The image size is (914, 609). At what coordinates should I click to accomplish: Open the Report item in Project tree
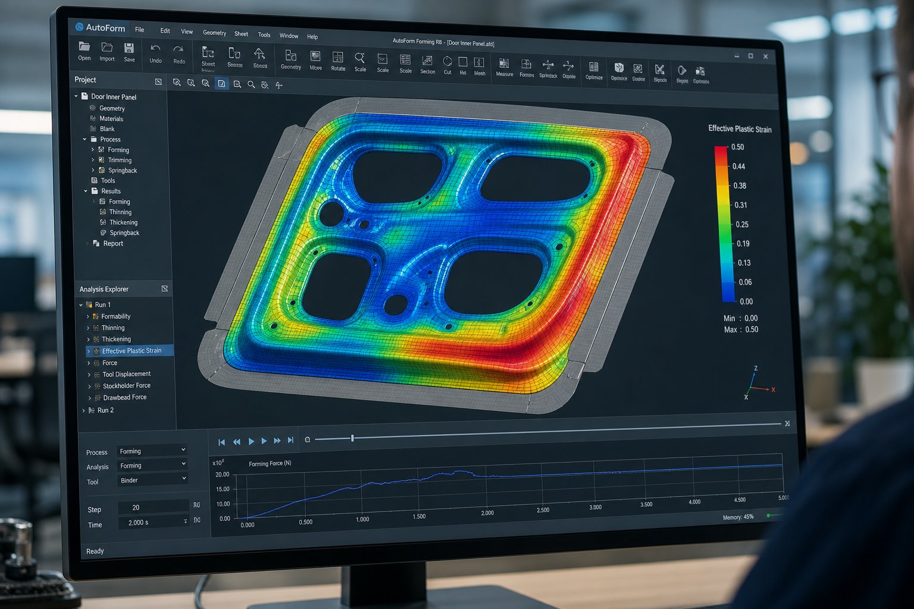[113, 243]
